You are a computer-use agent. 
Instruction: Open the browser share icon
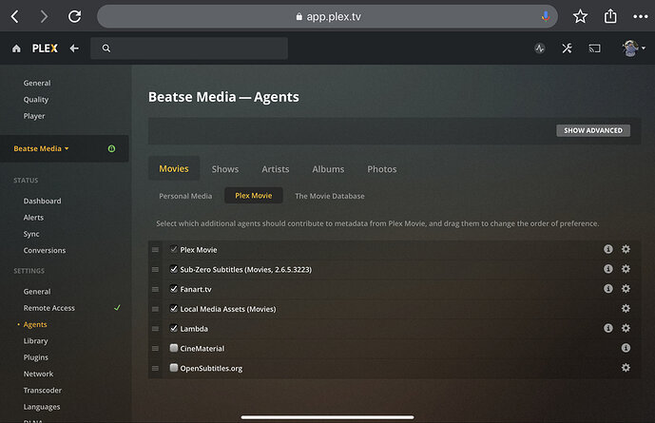coord(610,16)
